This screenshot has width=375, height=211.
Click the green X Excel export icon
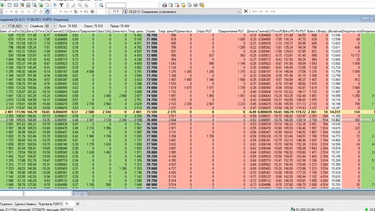pos(40,5)
